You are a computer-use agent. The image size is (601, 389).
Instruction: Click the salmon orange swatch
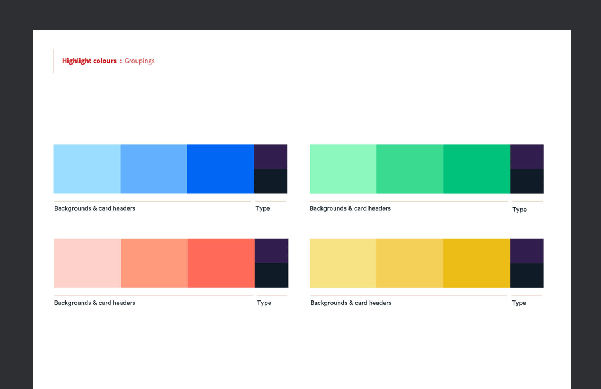pyautogui.click(x=154, y=263)
